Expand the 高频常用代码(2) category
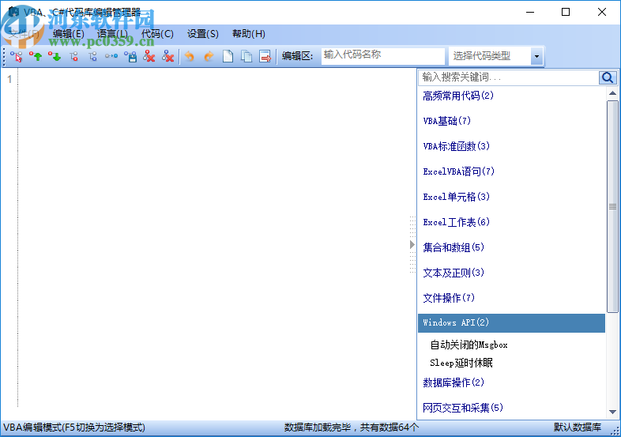The height and width of the screenshot is (437, 621). (x=458, y=96)
